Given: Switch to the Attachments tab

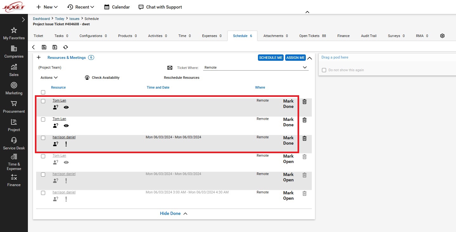Looking at the screenshot, I should [x=275, y=36].
